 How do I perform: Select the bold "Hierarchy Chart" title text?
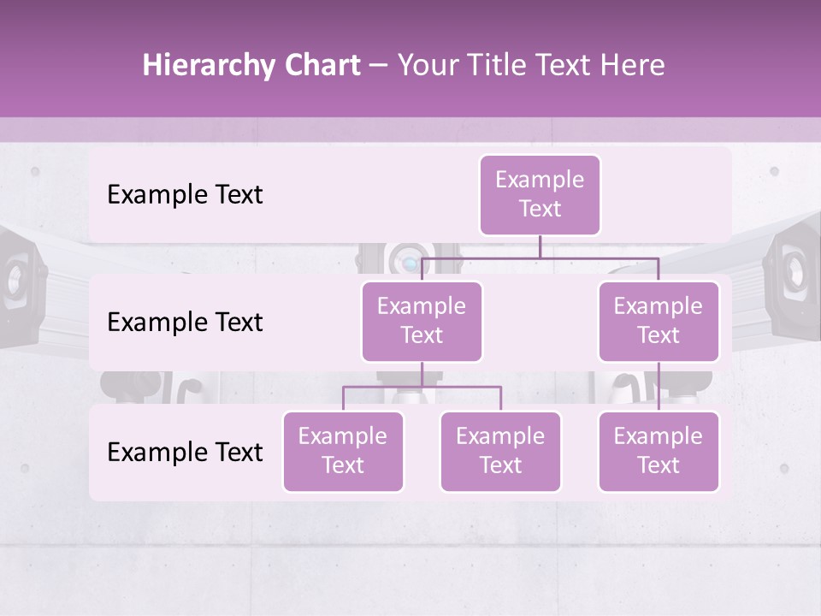pyautogui.click(x=251, y=65)
